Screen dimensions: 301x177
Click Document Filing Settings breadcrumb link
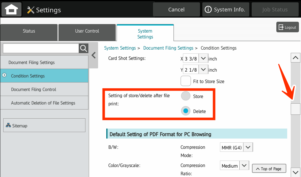tap(168, 48)
